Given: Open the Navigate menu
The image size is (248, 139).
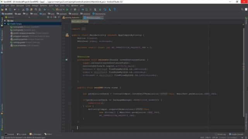Looking at the screenshot, I should point(20,5).
